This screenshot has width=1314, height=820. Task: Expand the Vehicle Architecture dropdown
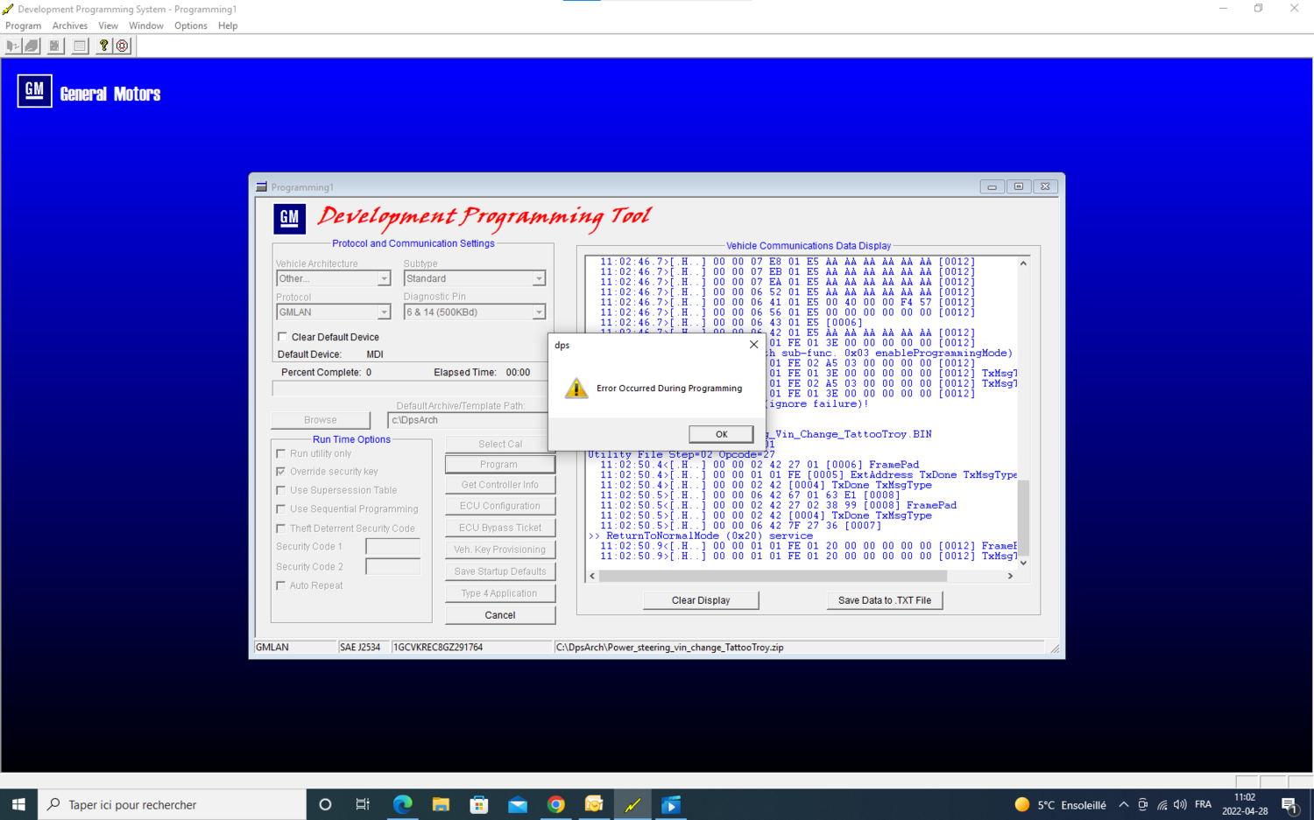coord(383,278)
